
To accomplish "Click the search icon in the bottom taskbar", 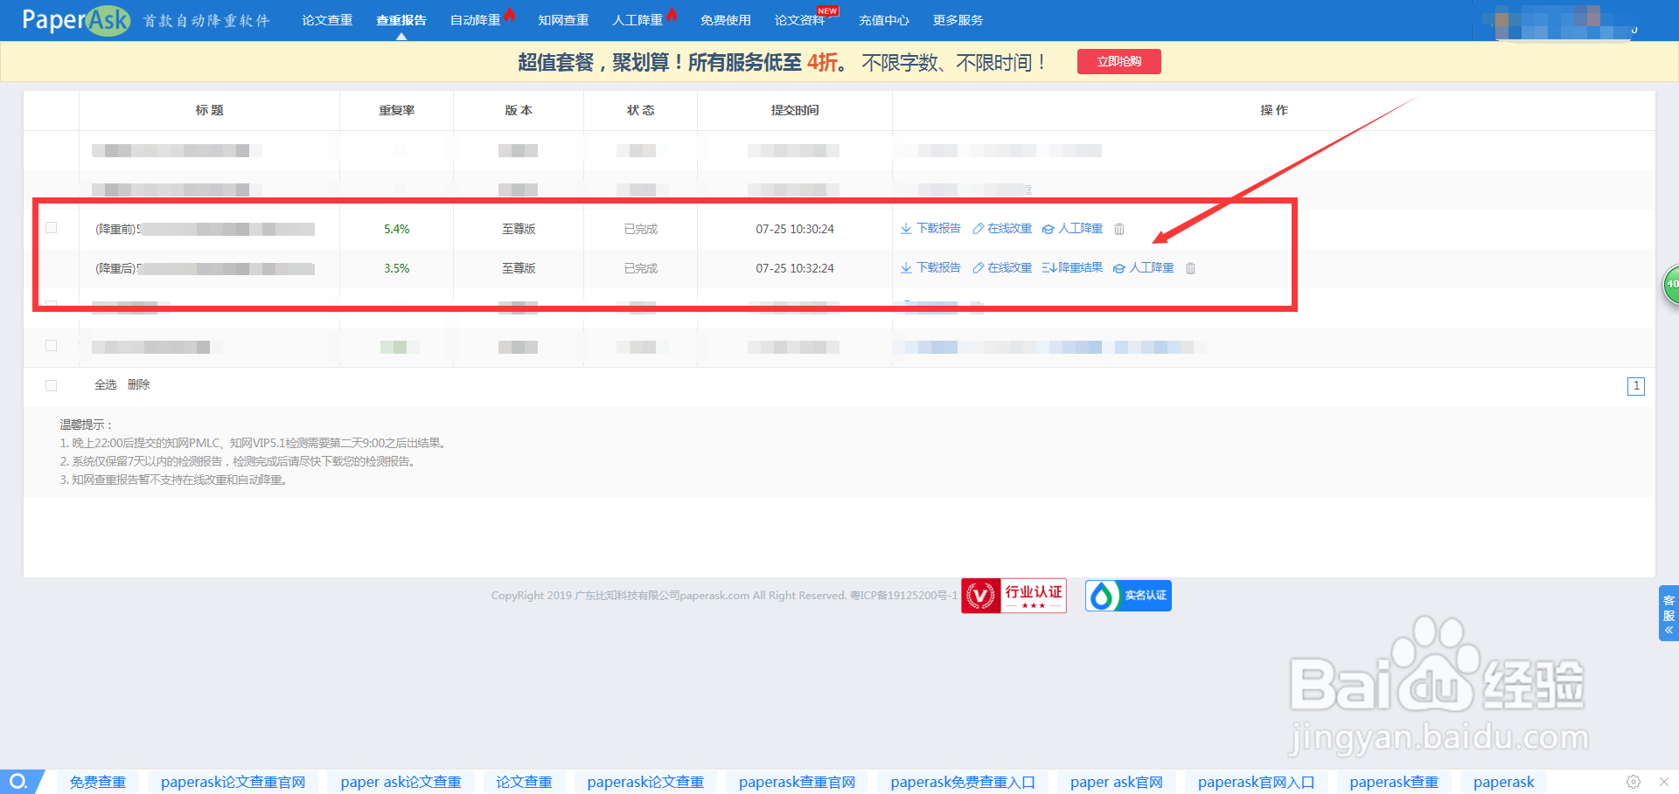I will click(x=19, y=781).
